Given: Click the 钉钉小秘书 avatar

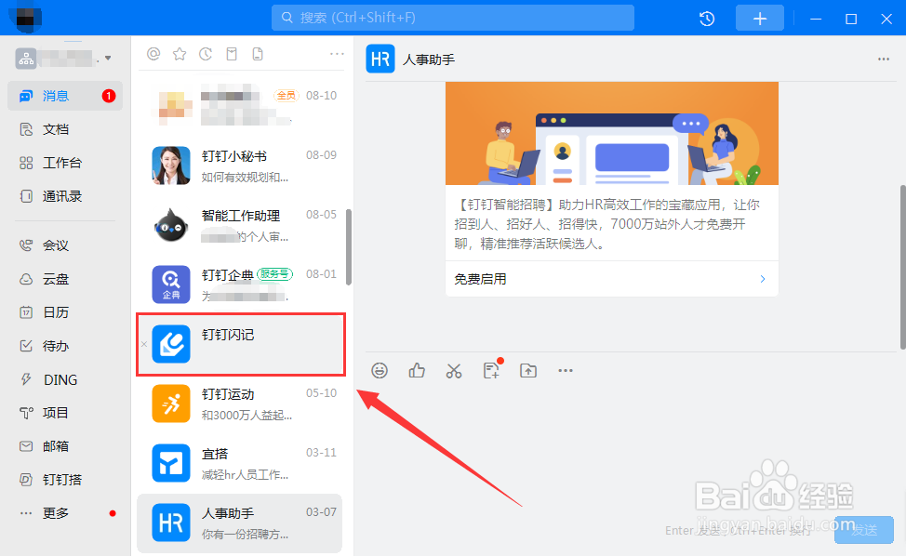Looking at the screenshot, I should (171, 165).
